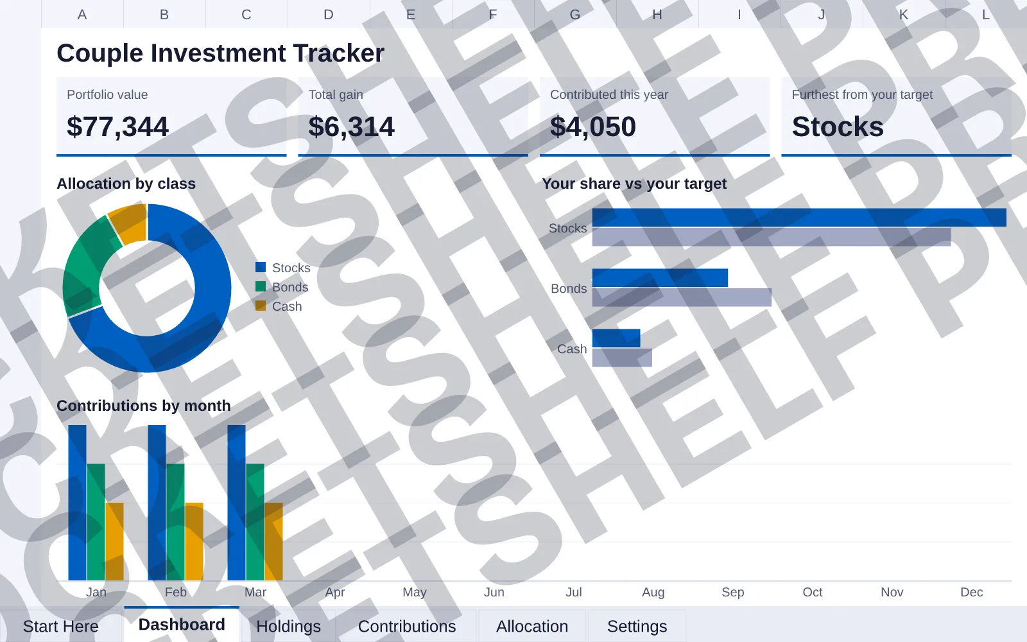Select column I header
Screen dimensions: 1027x642
pyautogui.click(x=739, y=14)
